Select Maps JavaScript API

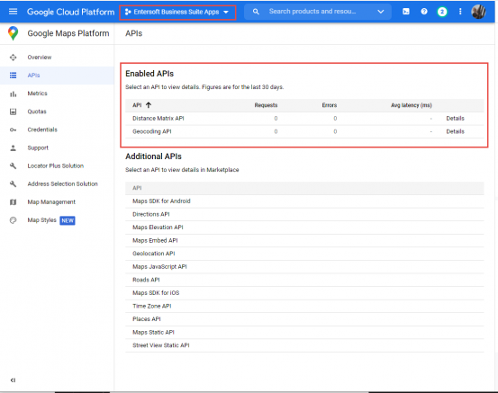(304, 267)
